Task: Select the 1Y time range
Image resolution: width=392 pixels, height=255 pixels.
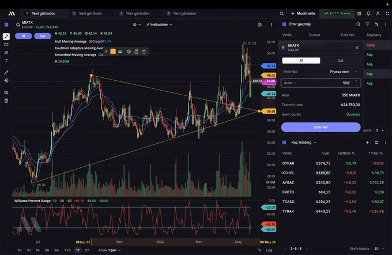Action: 78,250
